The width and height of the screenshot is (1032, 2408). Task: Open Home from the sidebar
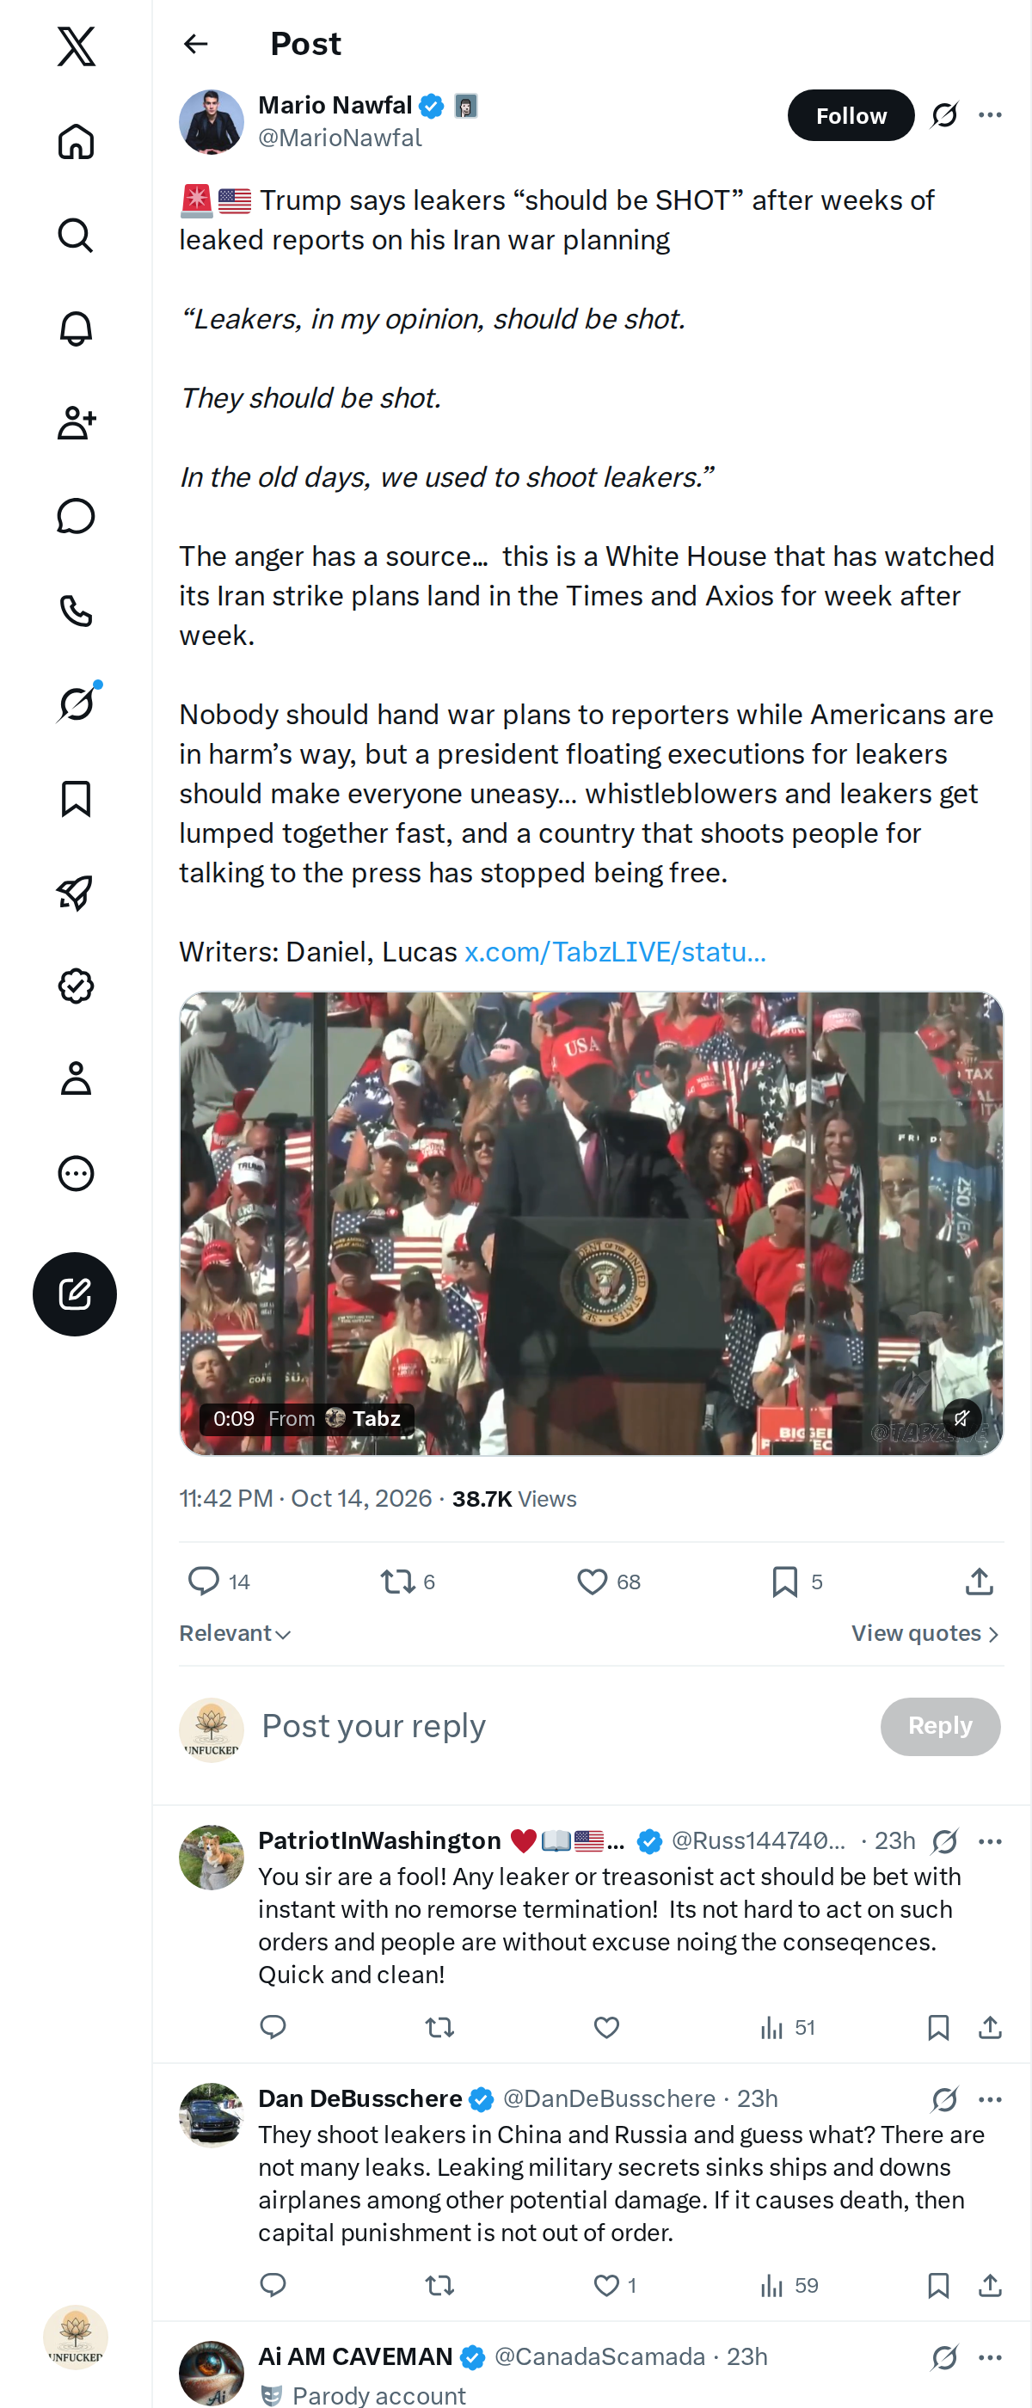76,141
